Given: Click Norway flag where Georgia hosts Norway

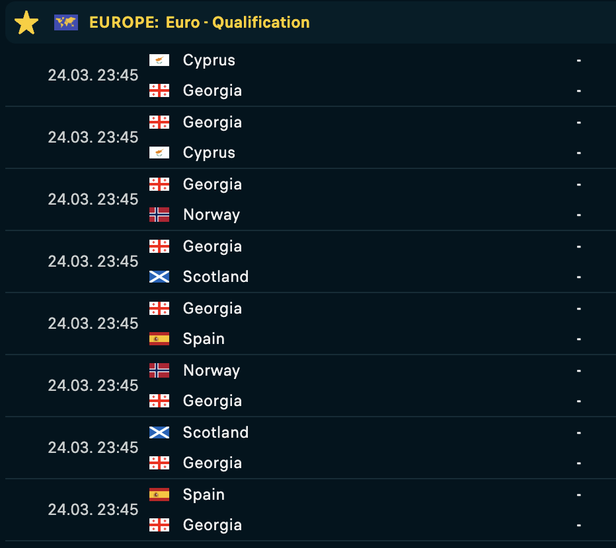Looking at the screenshot, I should (159, 215).
